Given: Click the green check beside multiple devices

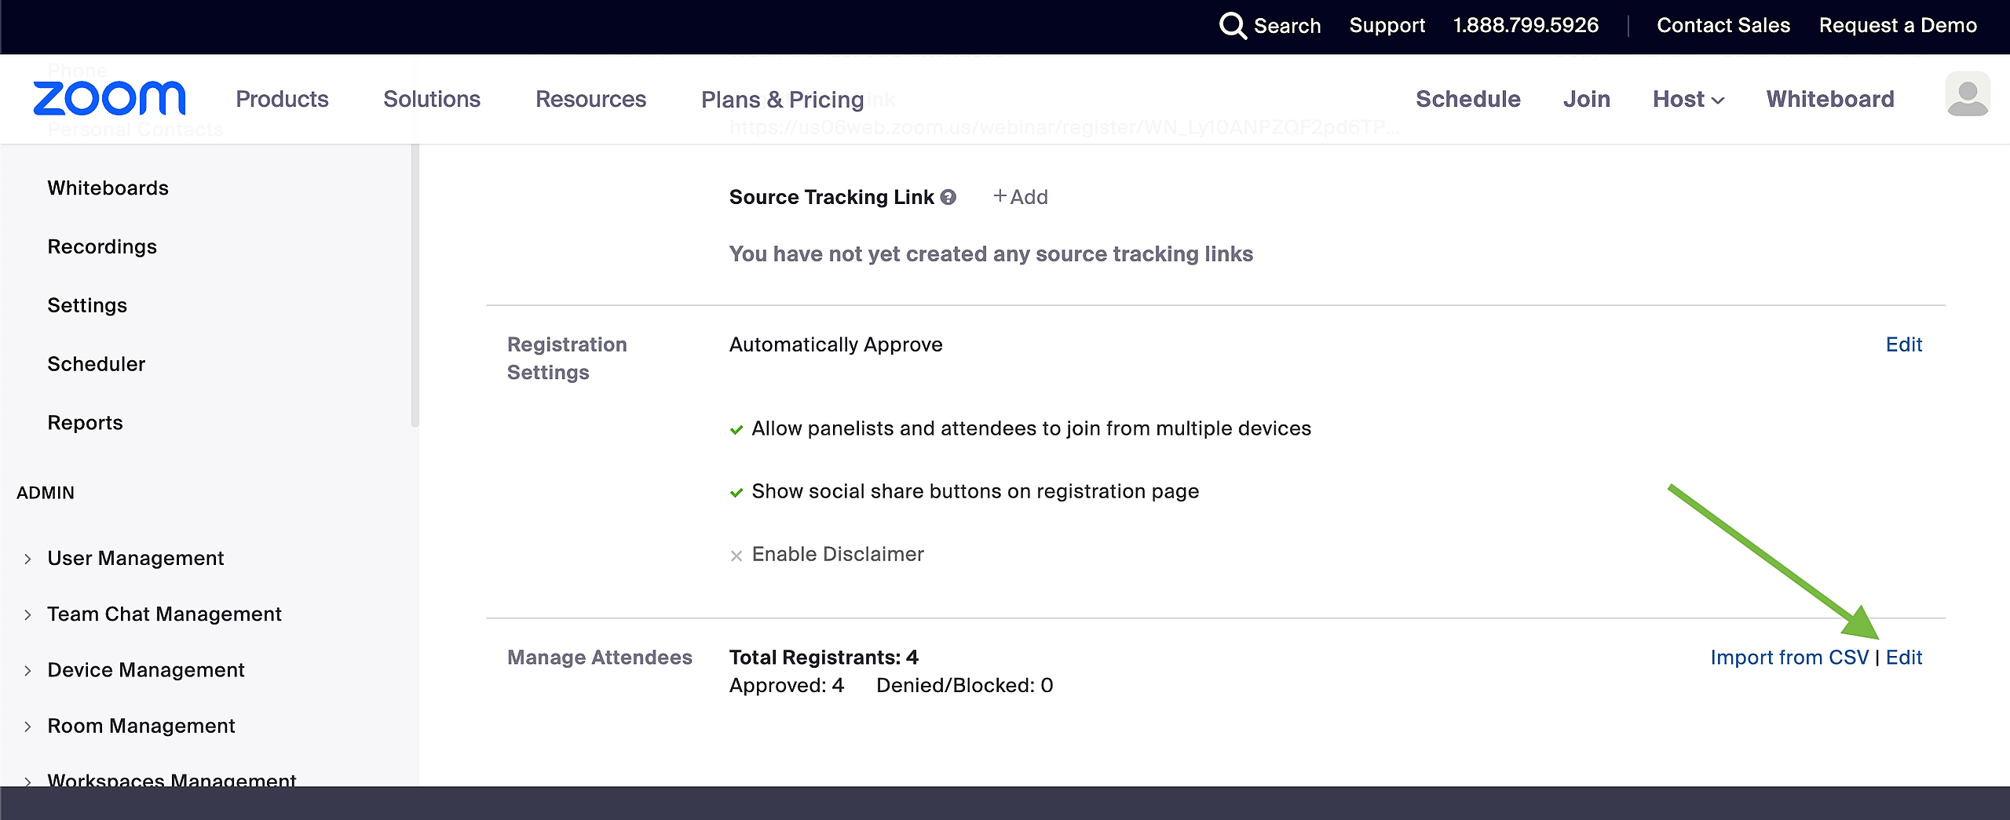Looking at the screenshot, I should (x=736, y=429).
